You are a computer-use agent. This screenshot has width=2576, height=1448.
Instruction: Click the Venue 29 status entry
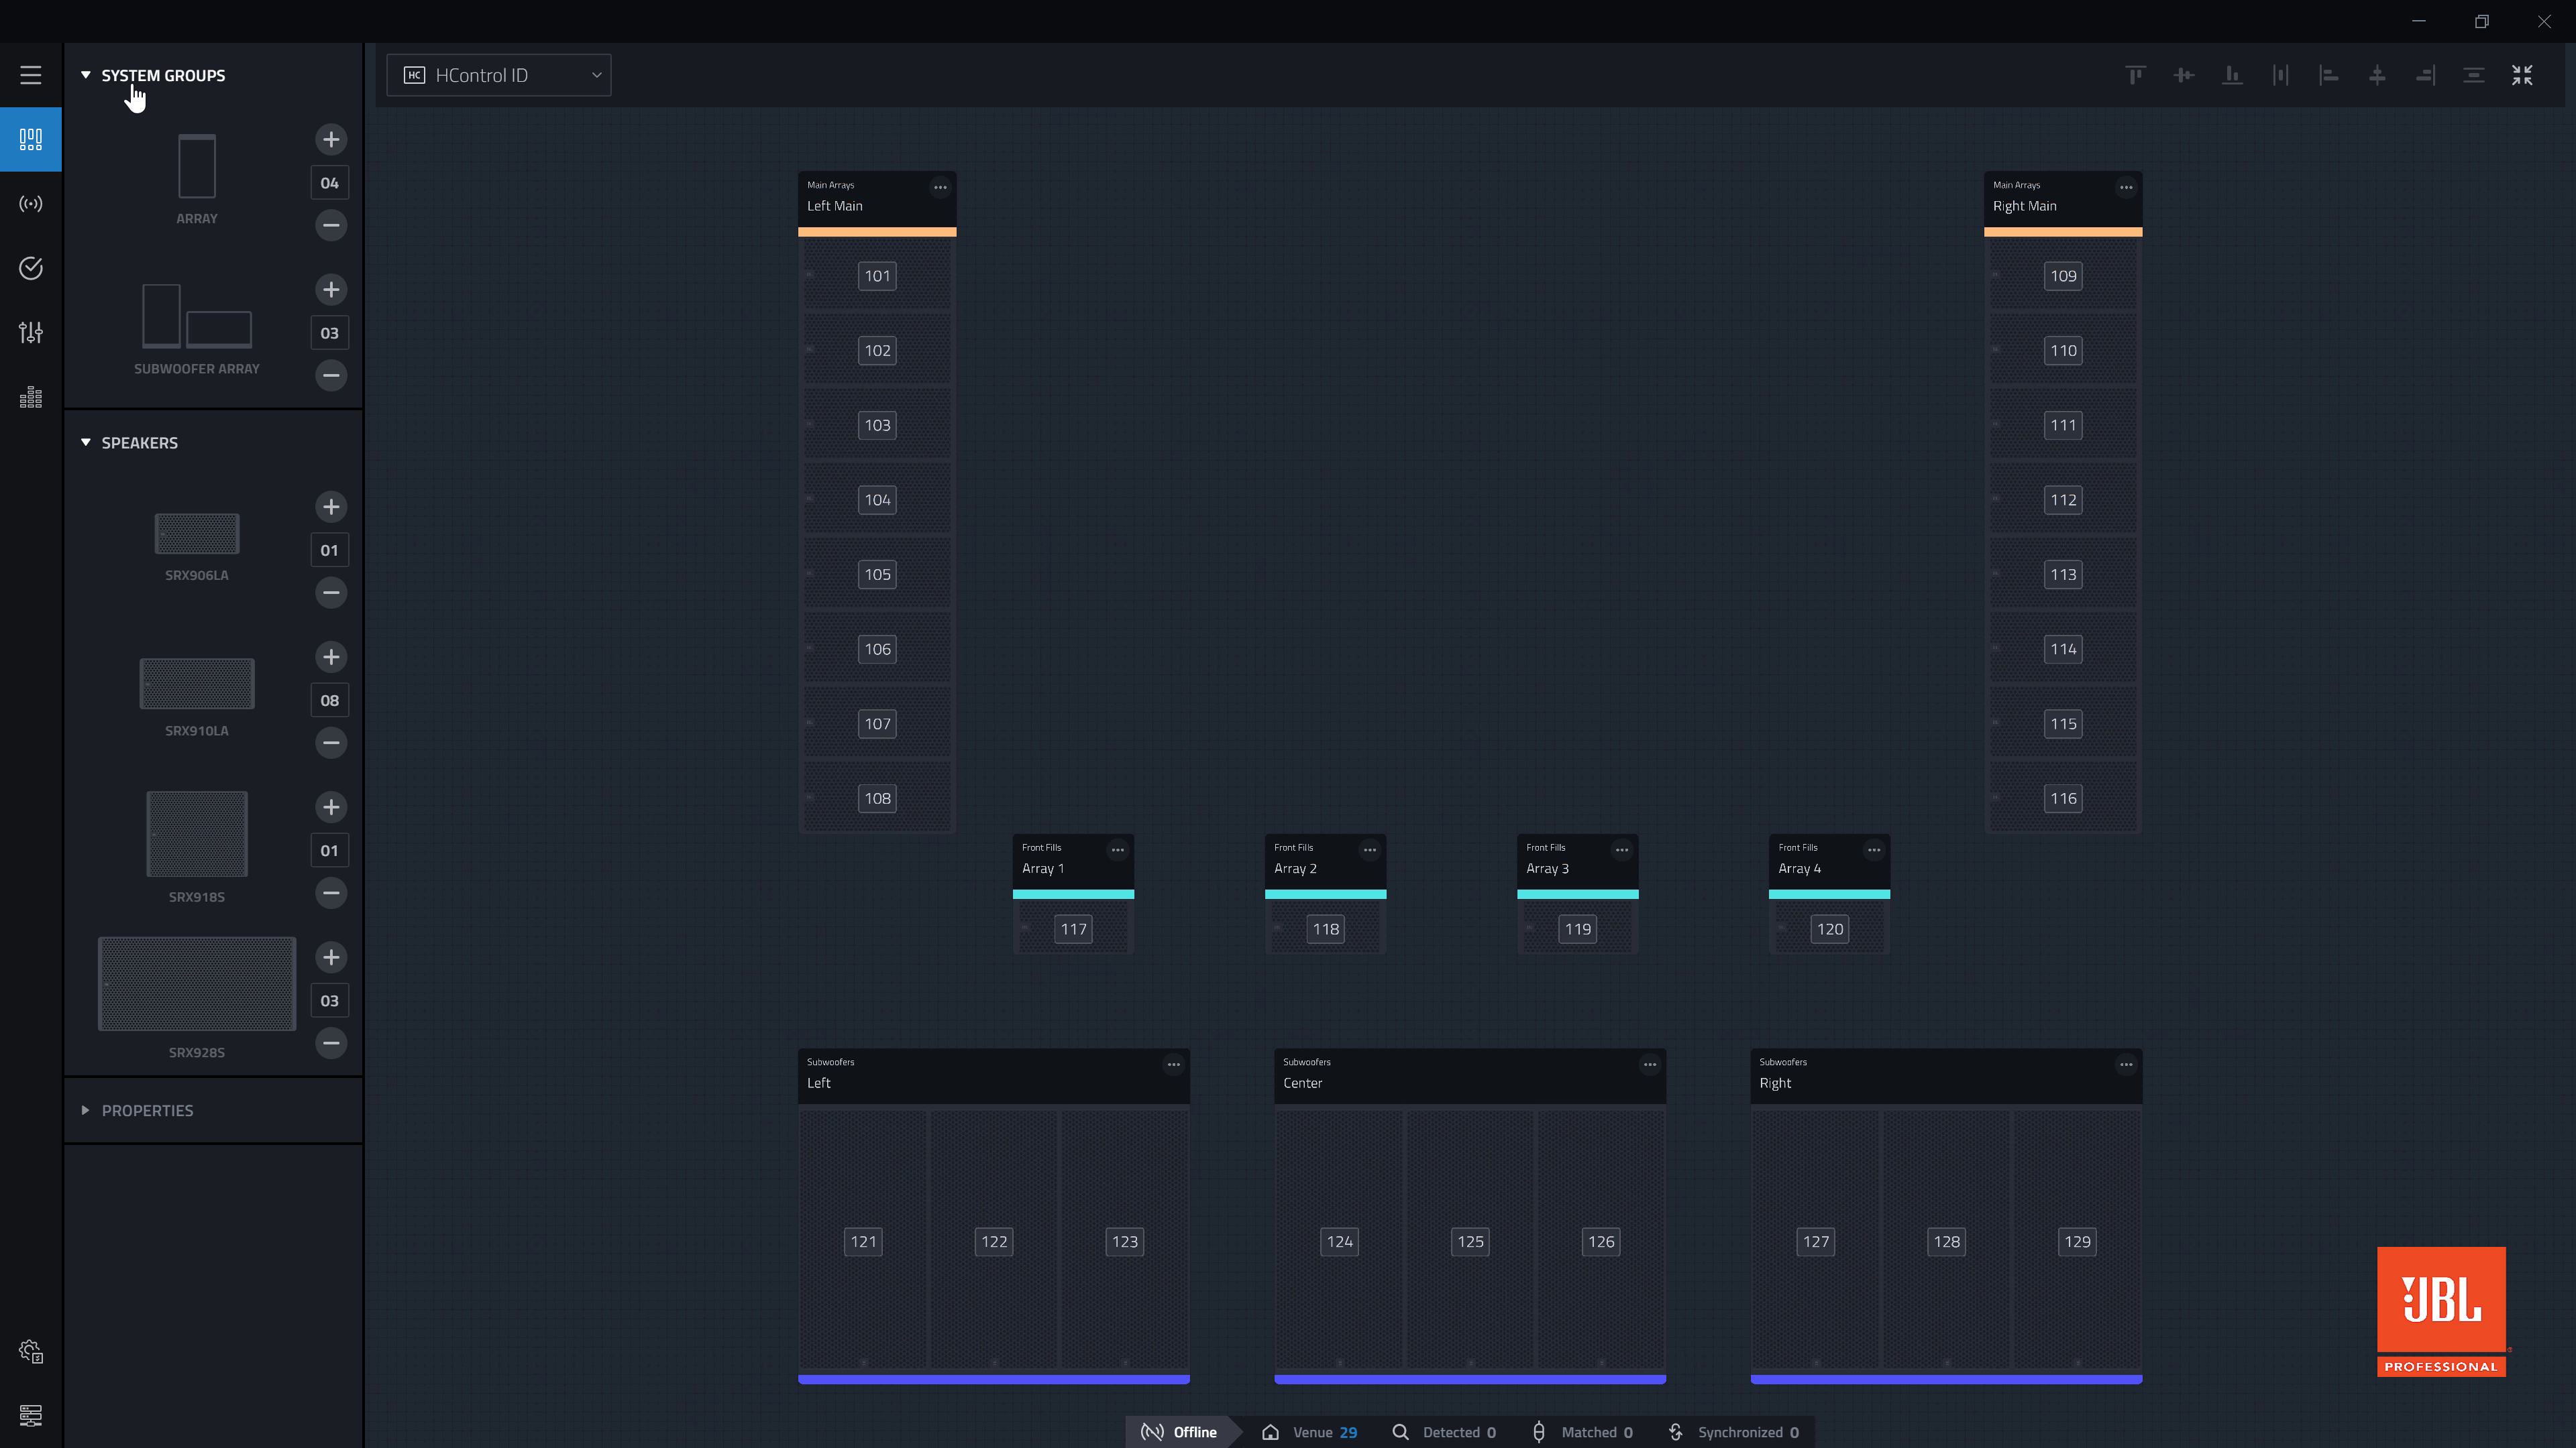1310,1432
